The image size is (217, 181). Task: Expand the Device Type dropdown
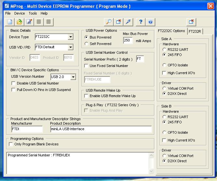coord(70,37)
